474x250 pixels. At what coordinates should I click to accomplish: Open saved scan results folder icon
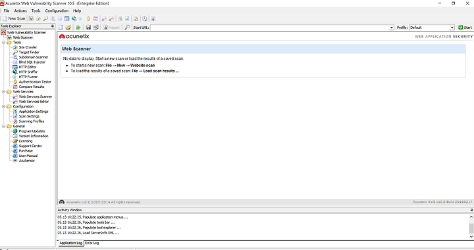click(68, 28)
